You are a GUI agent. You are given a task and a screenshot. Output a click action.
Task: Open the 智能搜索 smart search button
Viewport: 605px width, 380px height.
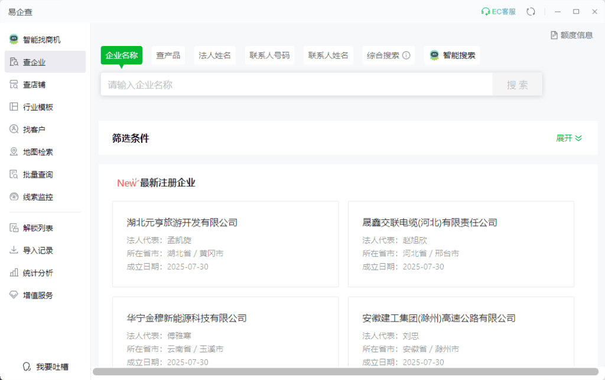pos(452,55)
